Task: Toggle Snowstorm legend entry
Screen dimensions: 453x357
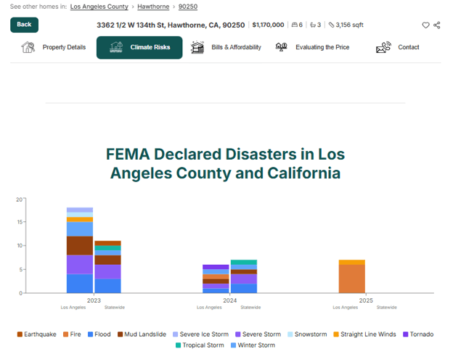Action: (307, 335)
